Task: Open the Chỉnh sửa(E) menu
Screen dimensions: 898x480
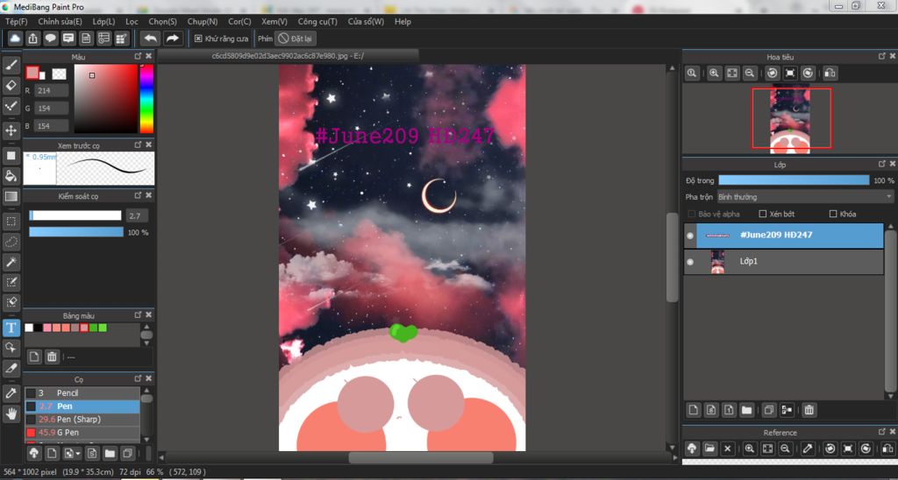Action: pos(60,21)
